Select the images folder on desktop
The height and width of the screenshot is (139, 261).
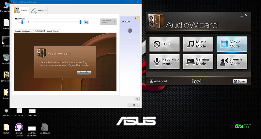(x=6, y=94)
